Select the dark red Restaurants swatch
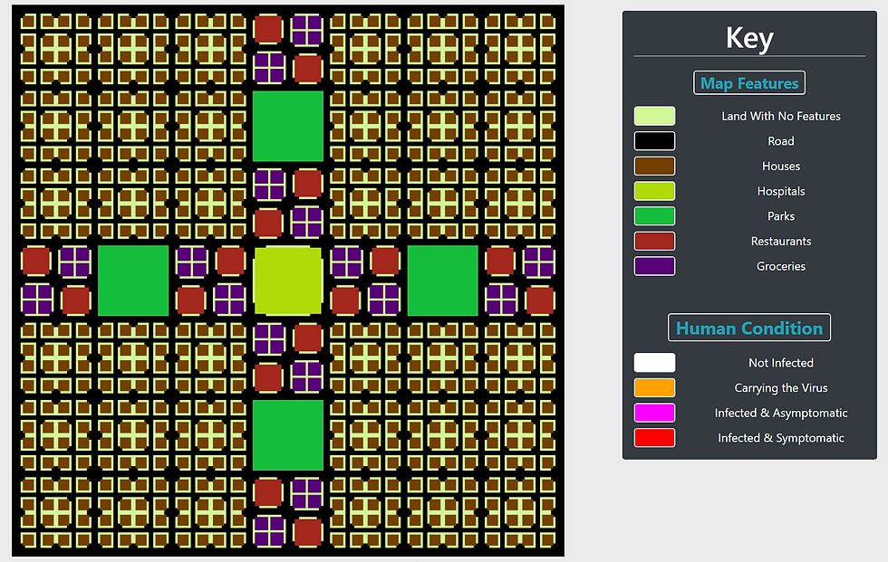Image resolution: width=888 pixels, height=562 pixels. 654,241
